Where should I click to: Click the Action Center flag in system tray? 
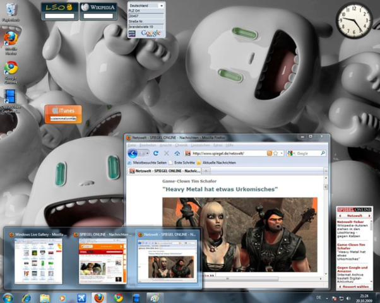334,298
